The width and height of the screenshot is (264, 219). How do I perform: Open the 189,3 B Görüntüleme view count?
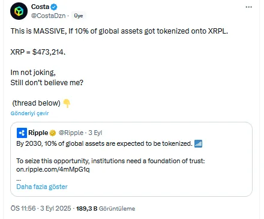(x=106, y=209)
